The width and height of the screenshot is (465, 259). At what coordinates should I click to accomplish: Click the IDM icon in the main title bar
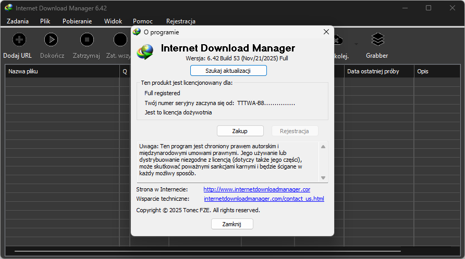tap(8, 8)
